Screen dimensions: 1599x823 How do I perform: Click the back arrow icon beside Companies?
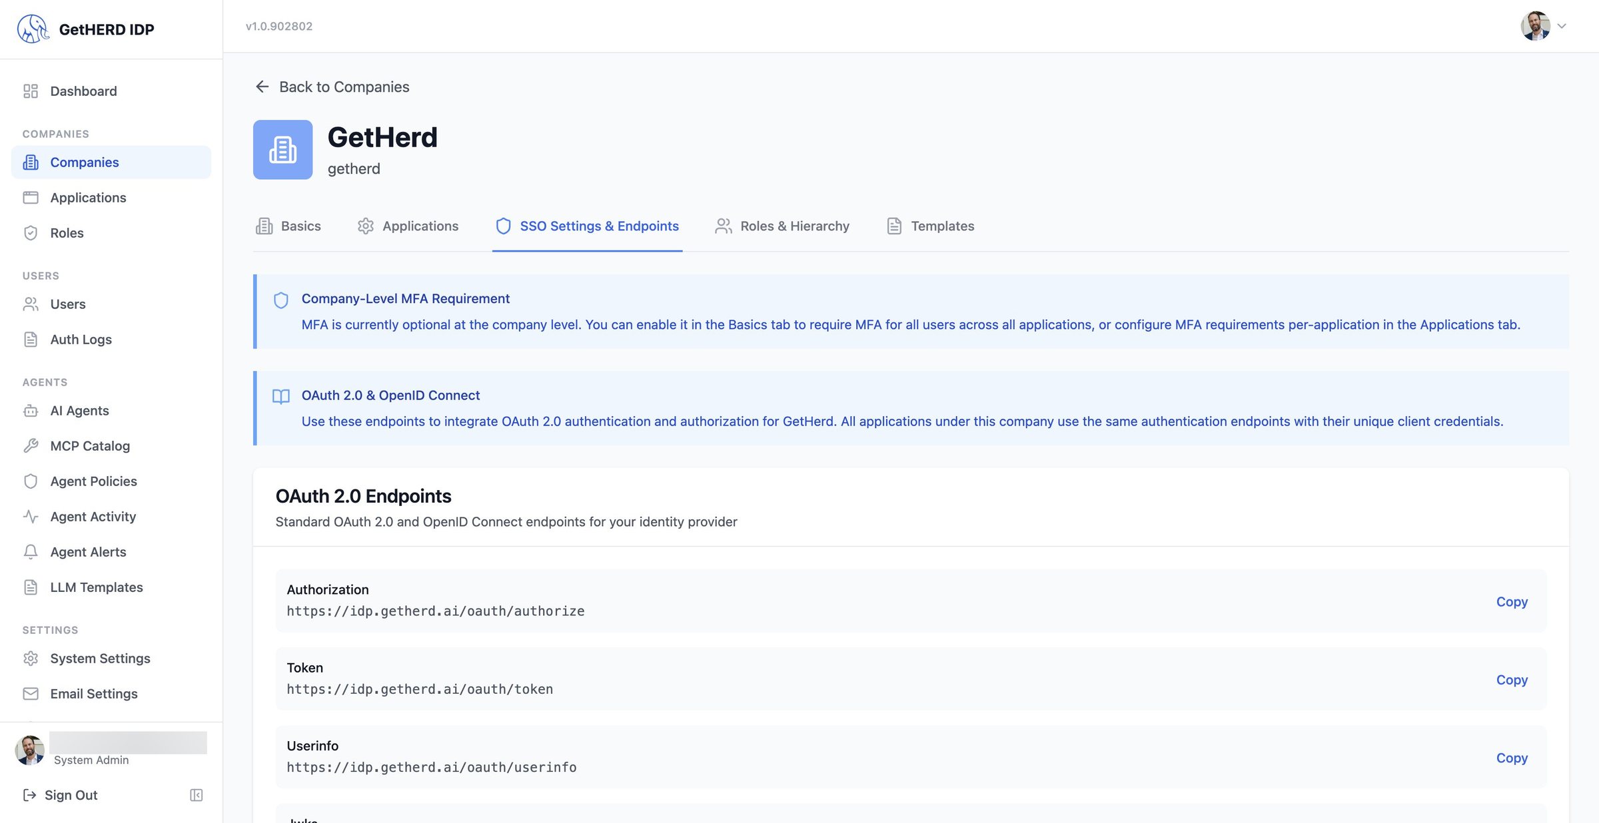pyautogui.click(x=263, y=87)
